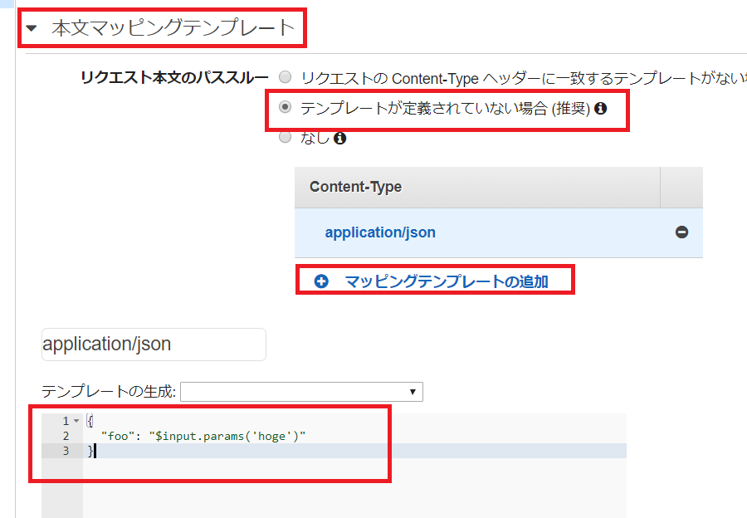The width and height of the screenshot is (747, 518).
Task: Open the application/json mapping template link
Action: (x=381, y=232)
